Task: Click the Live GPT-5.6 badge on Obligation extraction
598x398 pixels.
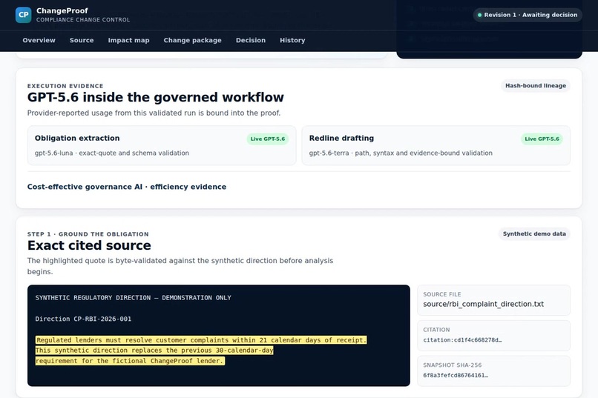Action: 267,139
